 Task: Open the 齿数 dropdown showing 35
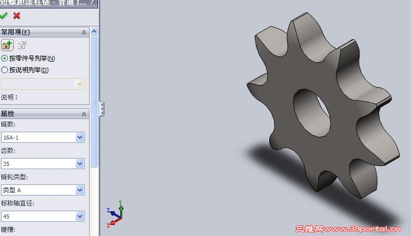[80, 164]
